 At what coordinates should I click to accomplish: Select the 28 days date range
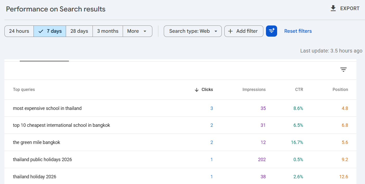point(79,31)
